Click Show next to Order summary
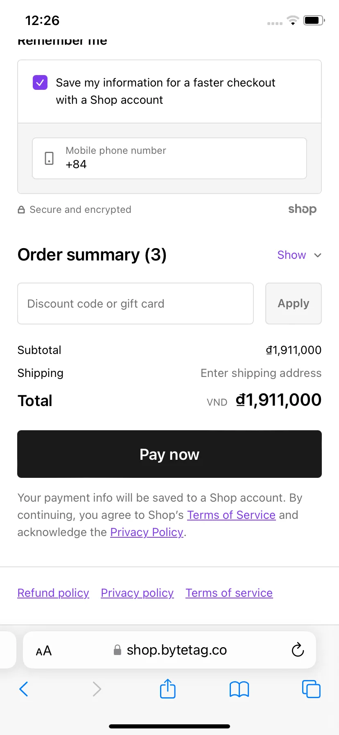 coord(292,255)
